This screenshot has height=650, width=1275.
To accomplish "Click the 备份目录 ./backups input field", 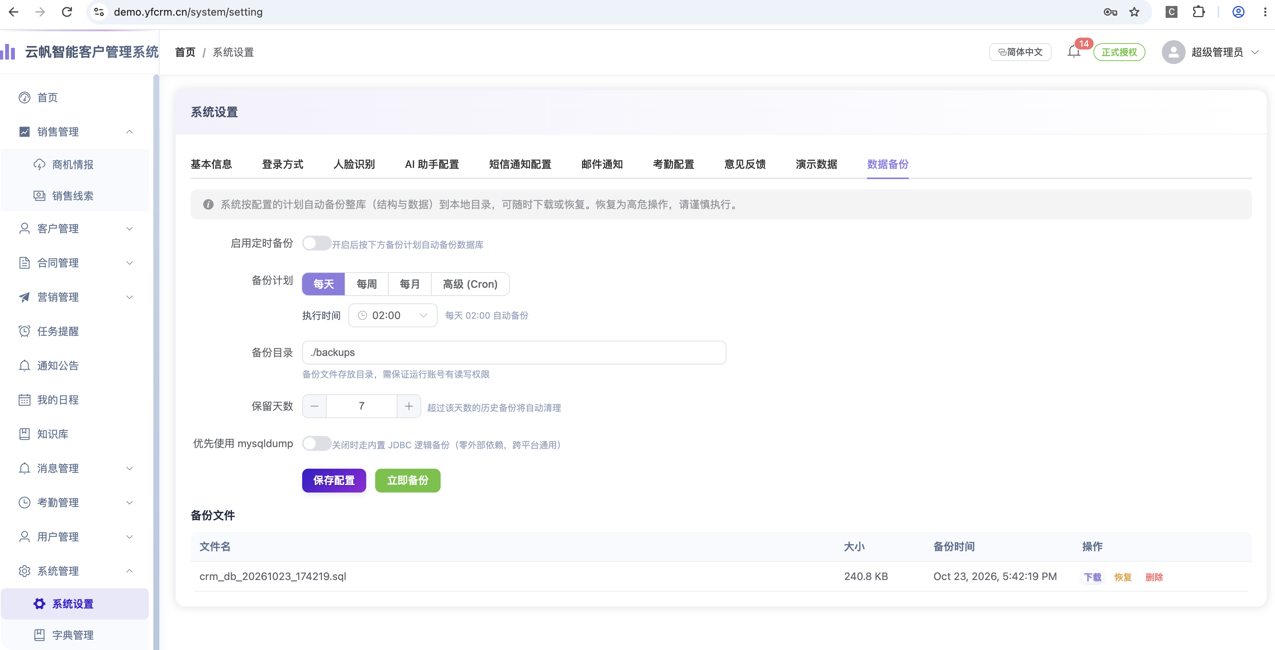I will tap(514, 353).
